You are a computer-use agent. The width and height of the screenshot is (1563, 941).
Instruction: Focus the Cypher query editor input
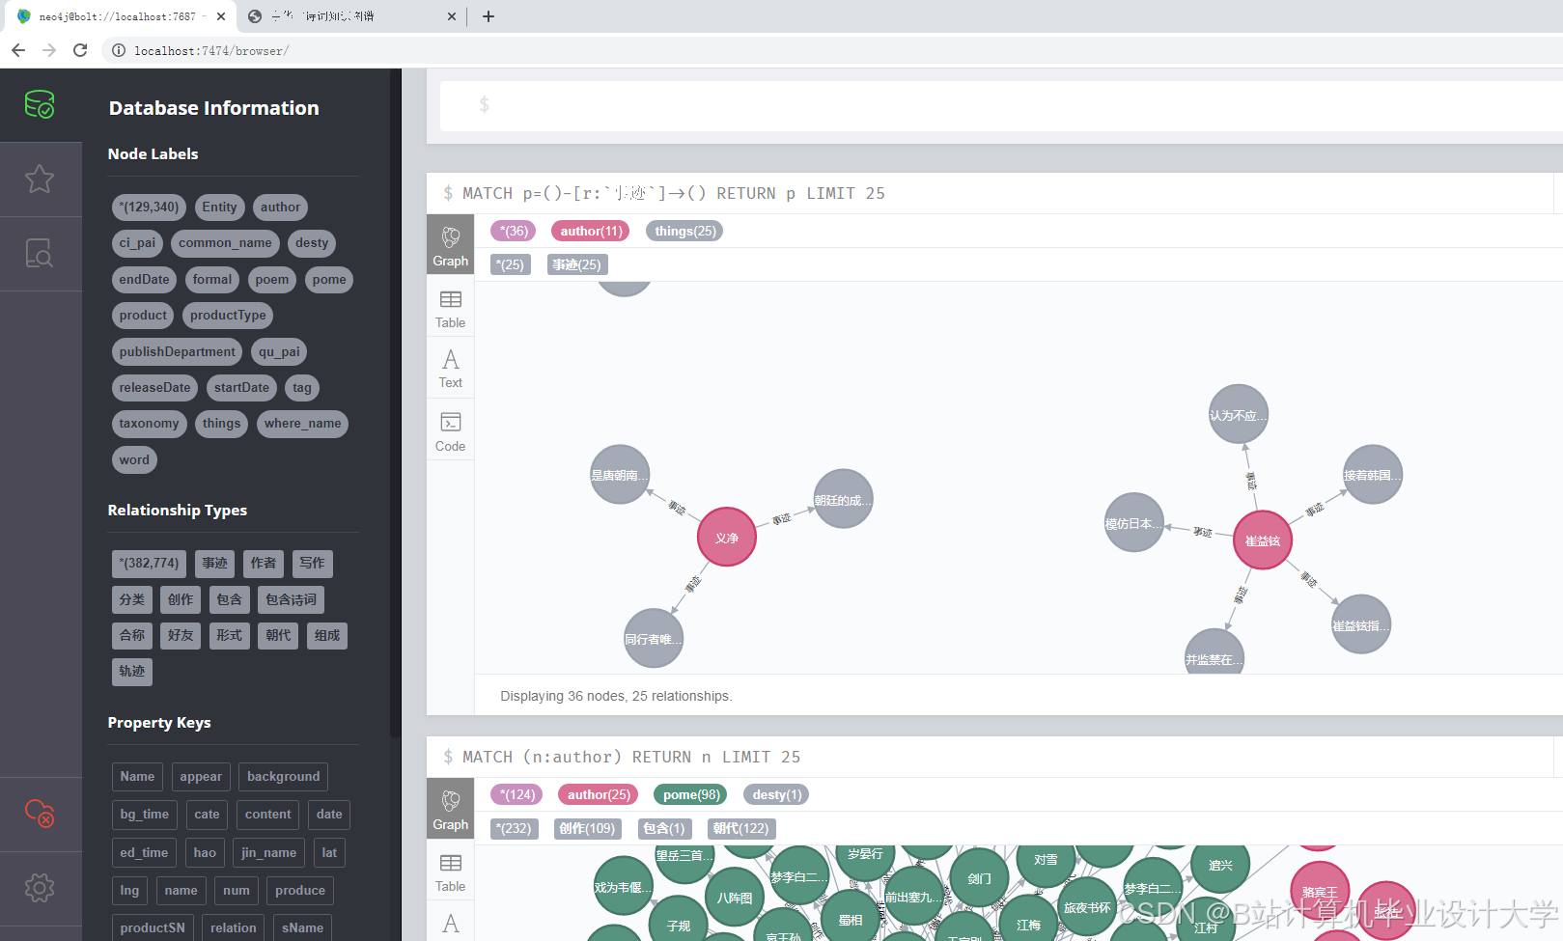tap(1001, 104)
